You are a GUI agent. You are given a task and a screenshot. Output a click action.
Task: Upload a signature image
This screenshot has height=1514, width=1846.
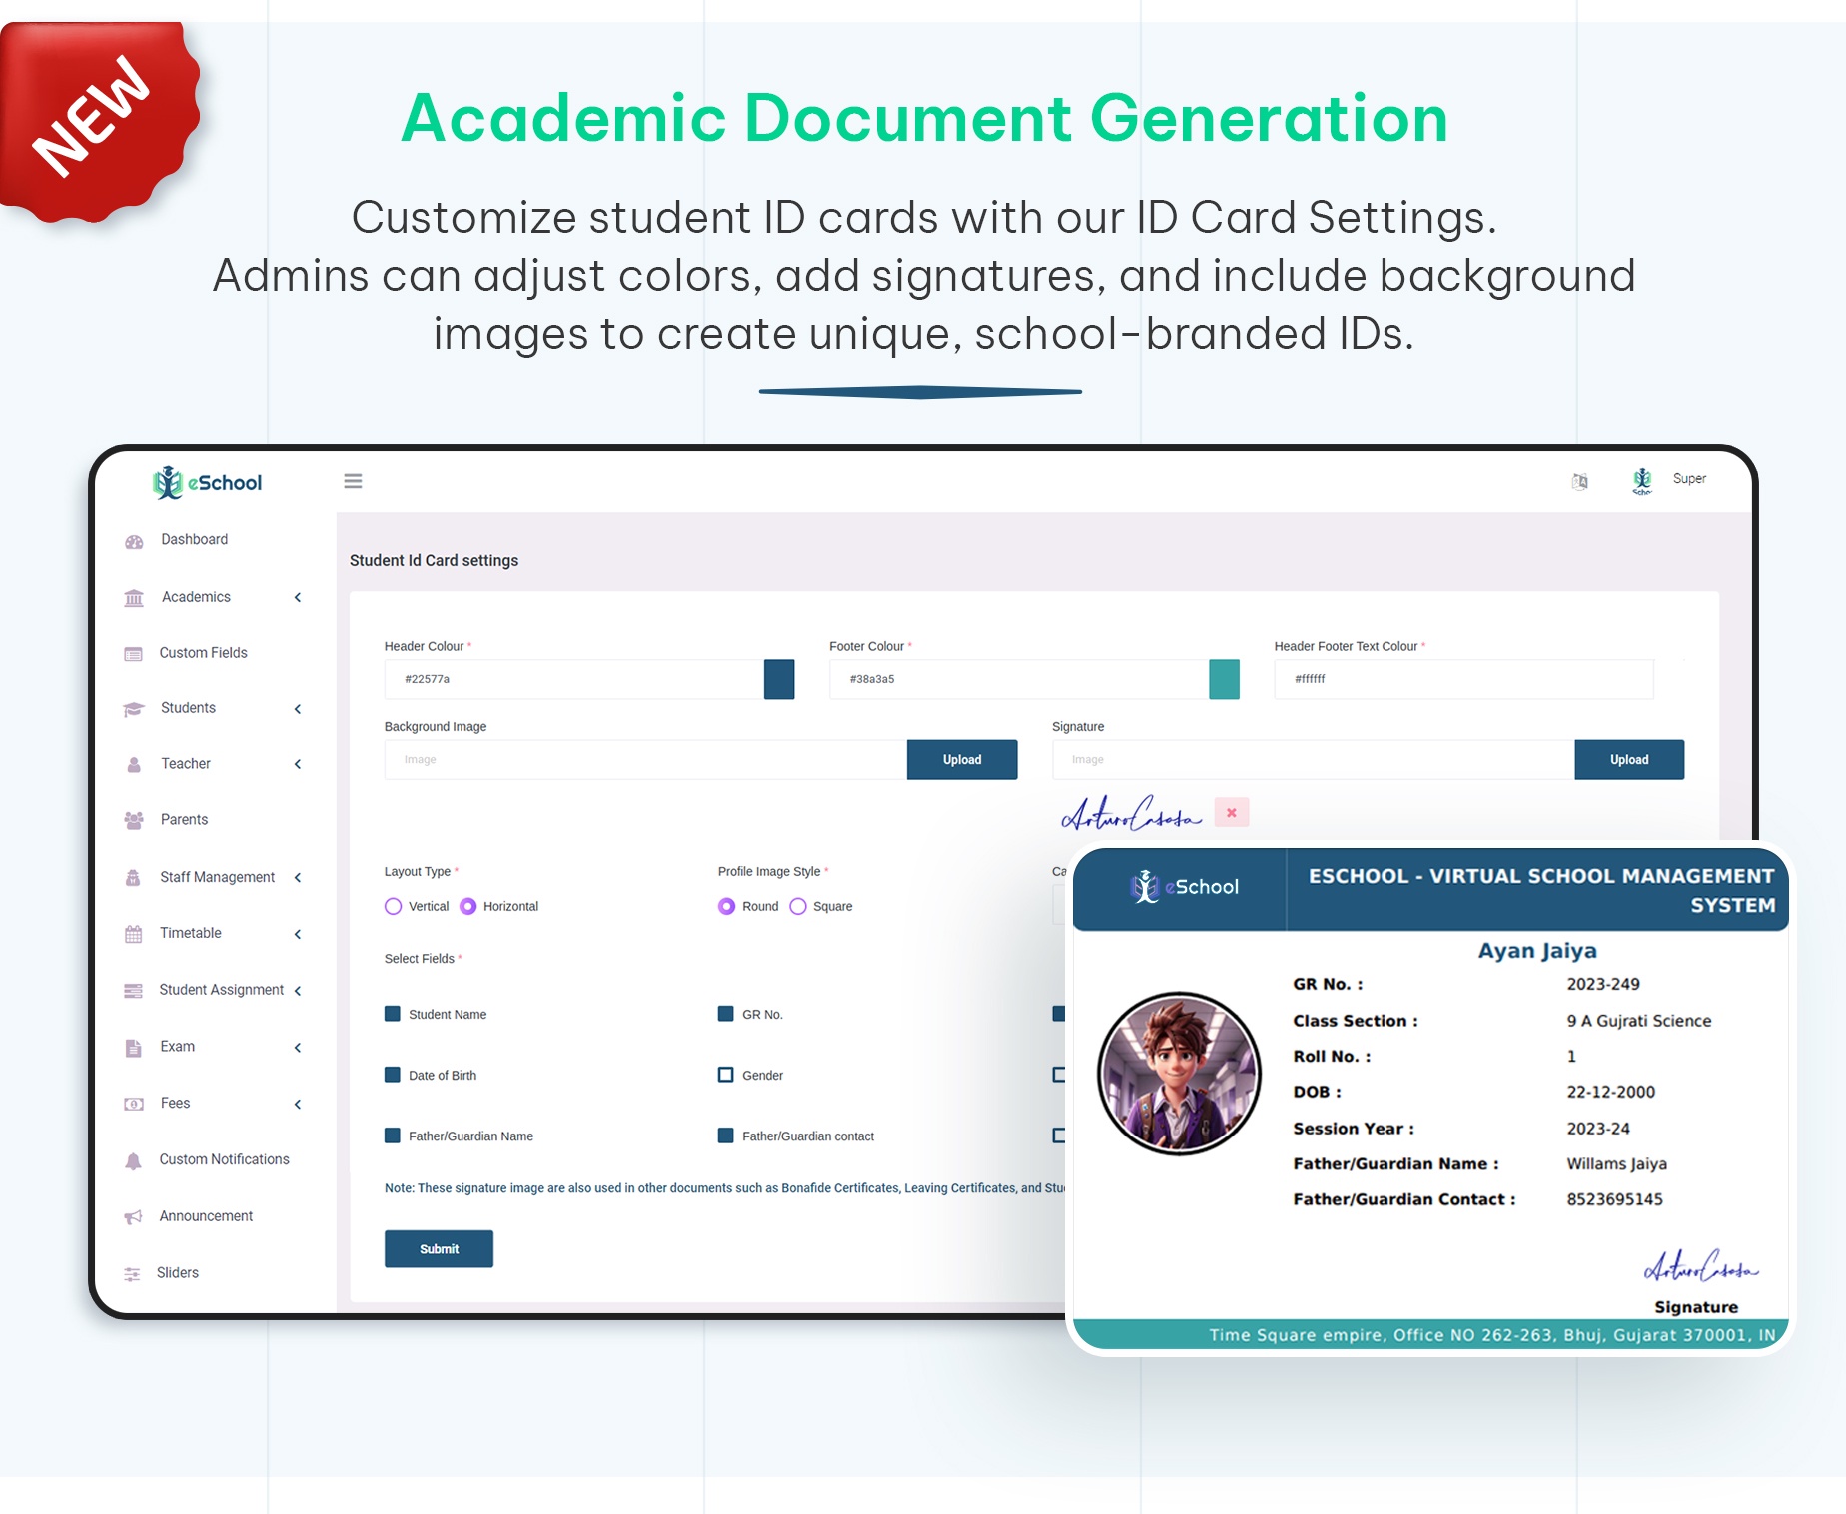coord(1629,759)
